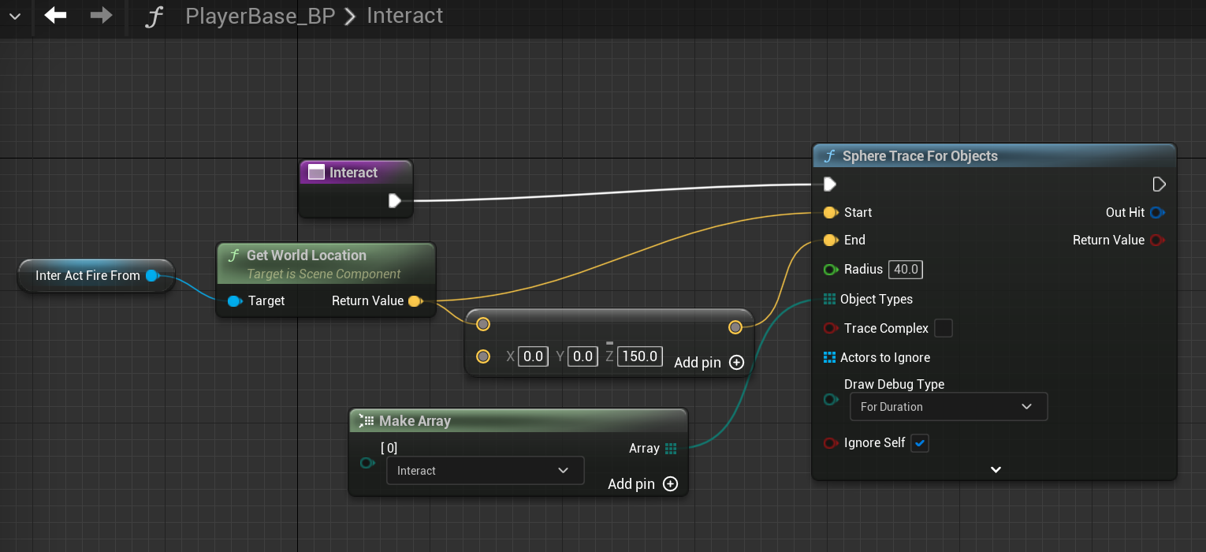Navigate back with the left arrow

(55, 15)
